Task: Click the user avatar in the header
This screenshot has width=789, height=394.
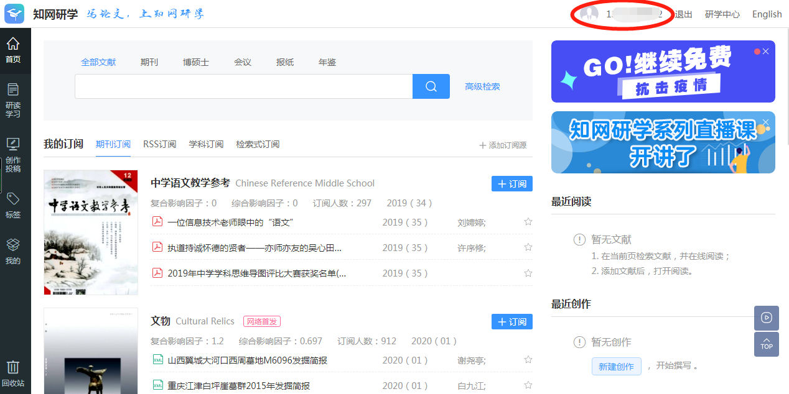Action: pyautogui.click(x=589, y=13)
